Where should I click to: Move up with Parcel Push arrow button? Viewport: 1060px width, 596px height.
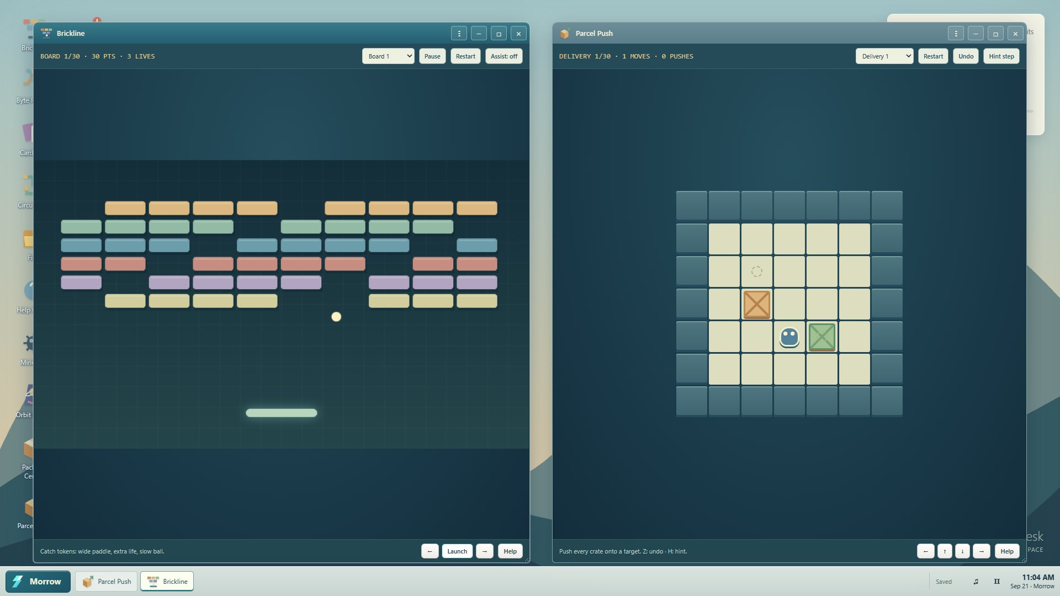click(x=945, y=551)
